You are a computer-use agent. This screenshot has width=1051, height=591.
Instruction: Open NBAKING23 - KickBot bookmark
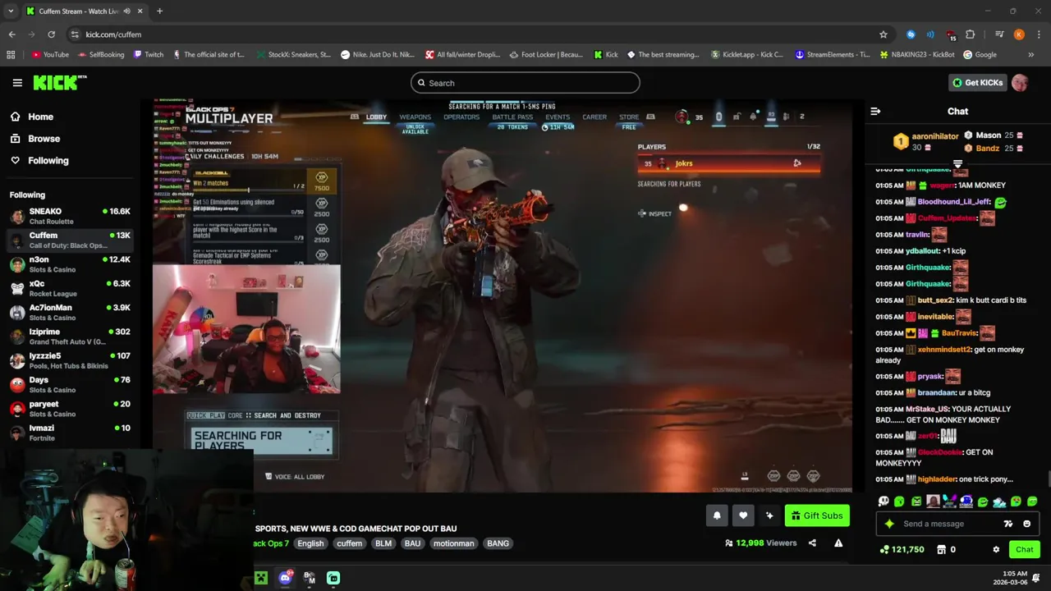[x=916, y=55]
